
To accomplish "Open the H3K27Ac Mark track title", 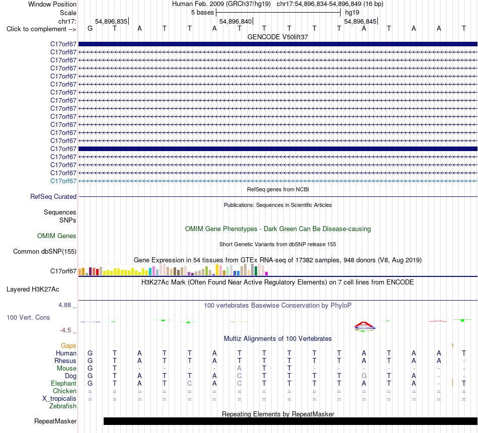I will coord(278,282).
